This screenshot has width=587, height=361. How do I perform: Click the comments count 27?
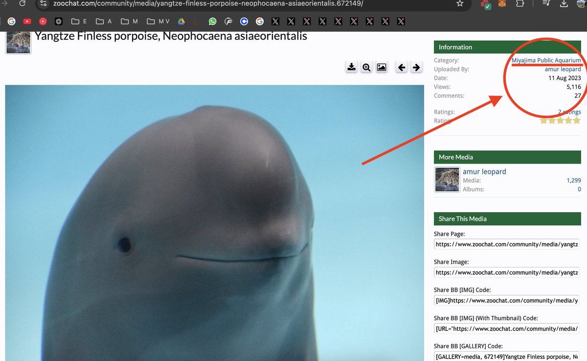pos(578,96)
